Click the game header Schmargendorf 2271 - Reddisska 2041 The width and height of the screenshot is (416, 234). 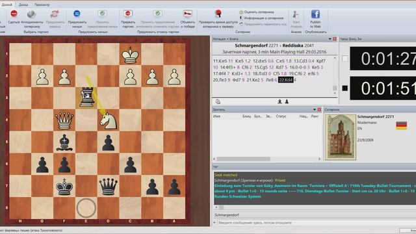[x=274, y=45]
